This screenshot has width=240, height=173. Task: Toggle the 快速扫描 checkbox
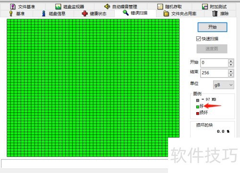click(198, 39)
